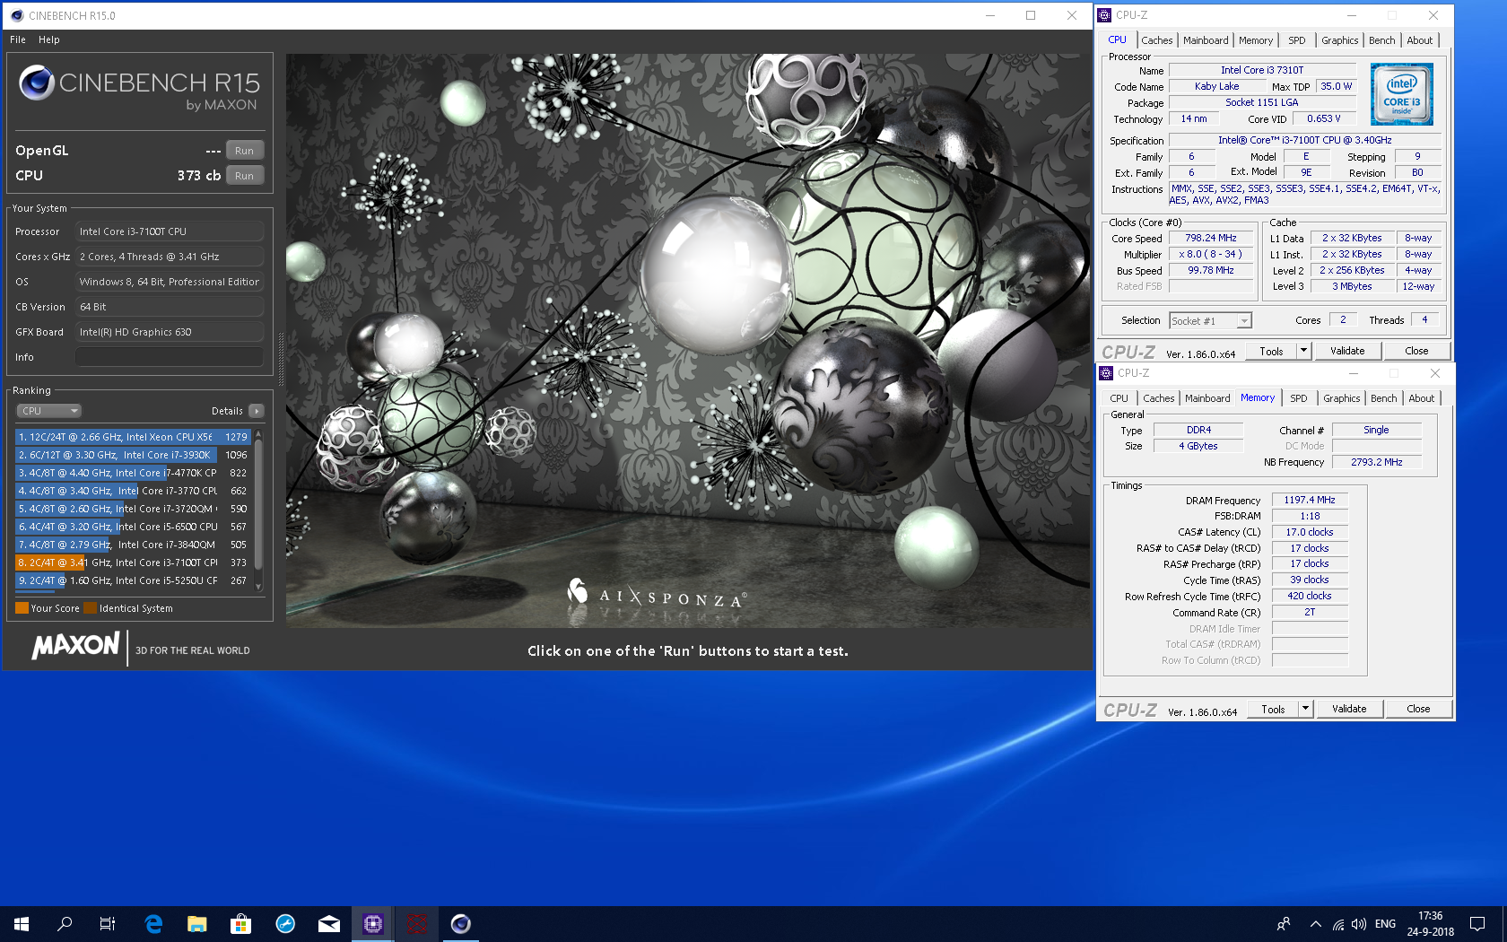The width and height of the screenshot is (1507, 942).
Task: Open Tools dropdown arrow in top CPU-Z
Action: (1303, 351)
